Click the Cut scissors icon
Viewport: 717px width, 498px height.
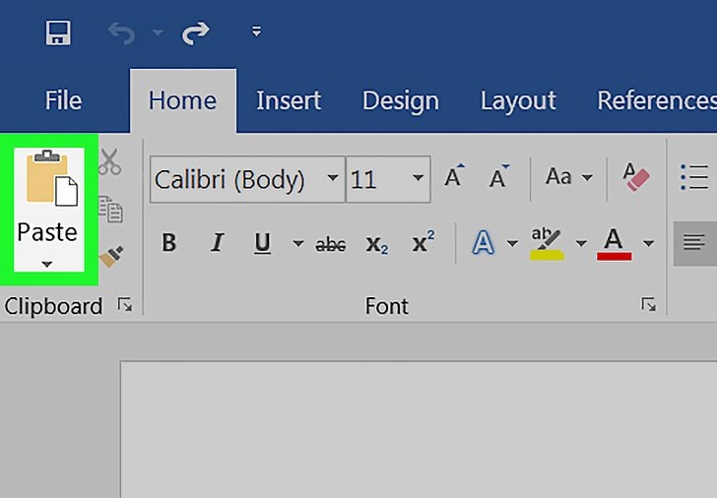click(x=109, y=162)
